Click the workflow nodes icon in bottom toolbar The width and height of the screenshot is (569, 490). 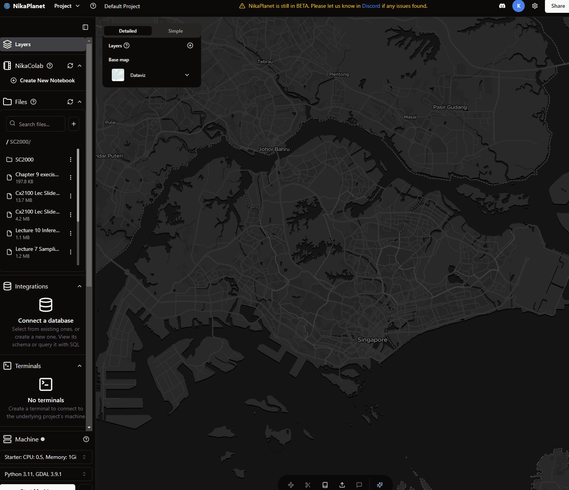coord(291,485)
